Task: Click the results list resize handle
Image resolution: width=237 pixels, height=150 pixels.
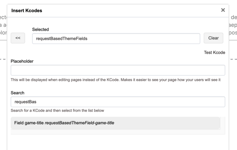Action: click(219, 128)
